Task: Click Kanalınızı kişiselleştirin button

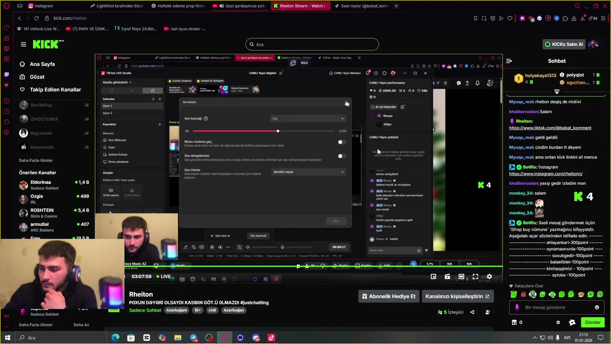Action: 457,296
